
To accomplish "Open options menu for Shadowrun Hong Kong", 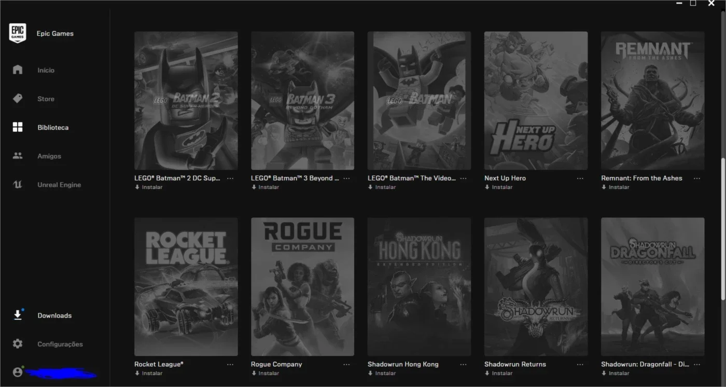I will (464, 365).
